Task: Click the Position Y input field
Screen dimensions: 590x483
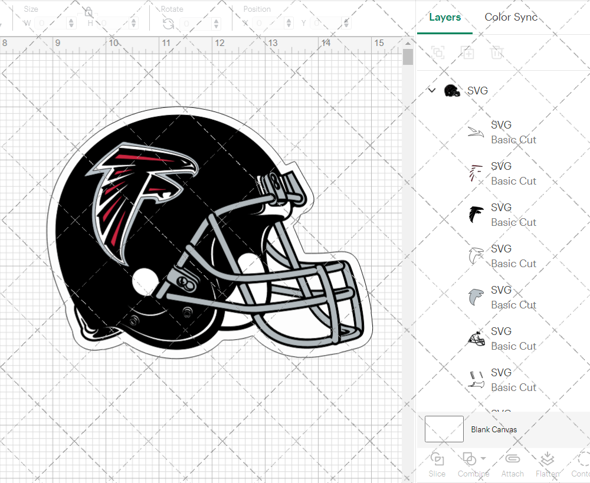Action: (x=327, y=24)
